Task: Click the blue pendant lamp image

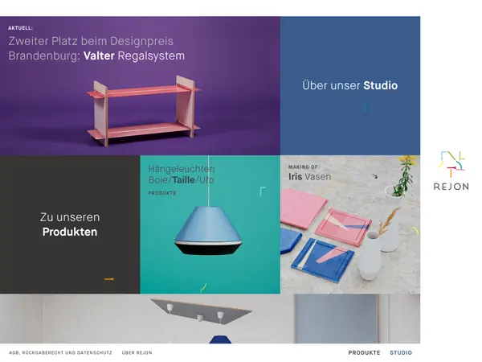Action: 208,230
